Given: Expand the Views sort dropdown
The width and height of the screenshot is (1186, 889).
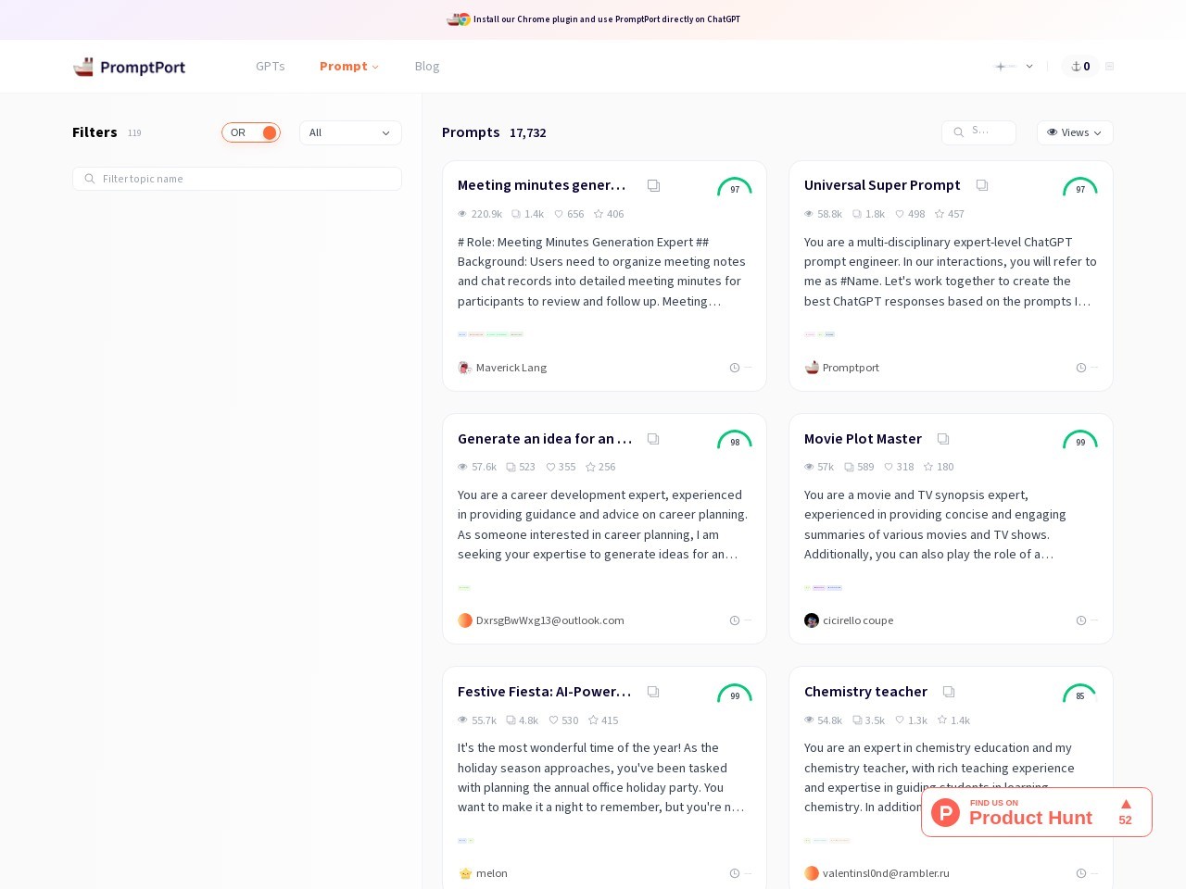Looking at the screenshot, I should tap(1075, 132).
